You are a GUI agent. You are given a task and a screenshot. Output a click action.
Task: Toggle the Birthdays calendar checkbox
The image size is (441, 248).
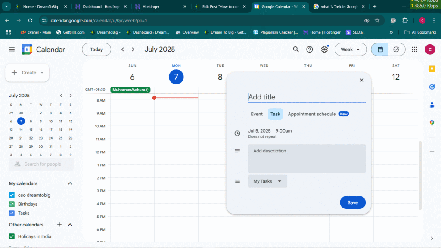pyautogui.click(x=12, y=204)
